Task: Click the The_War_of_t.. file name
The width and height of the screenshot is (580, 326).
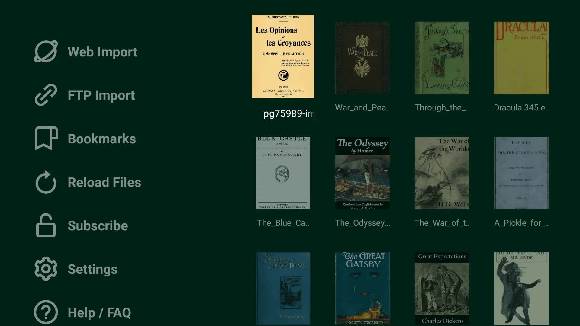Action: 442,223
